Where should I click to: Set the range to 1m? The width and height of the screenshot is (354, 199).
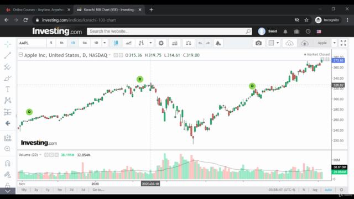coord(59,190)
